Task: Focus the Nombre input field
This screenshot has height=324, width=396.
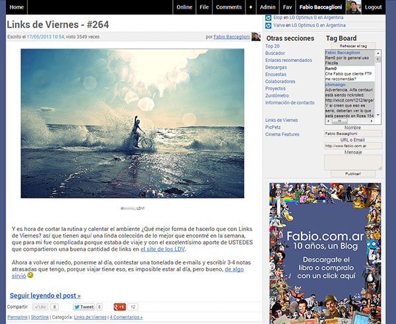Action: tap(353, 133)
